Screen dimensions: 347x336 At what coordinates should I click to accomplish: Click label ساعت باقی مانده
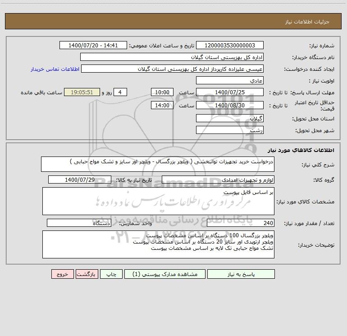tap(41, 92)
